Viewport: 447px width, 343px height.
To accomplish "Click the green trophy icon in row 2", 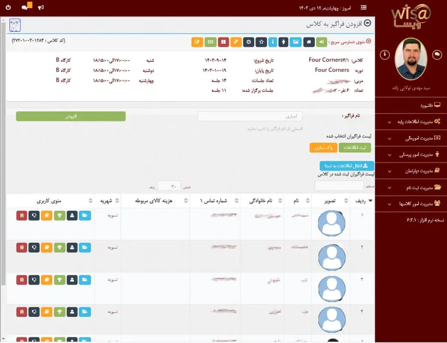I will tap(60, 247).
